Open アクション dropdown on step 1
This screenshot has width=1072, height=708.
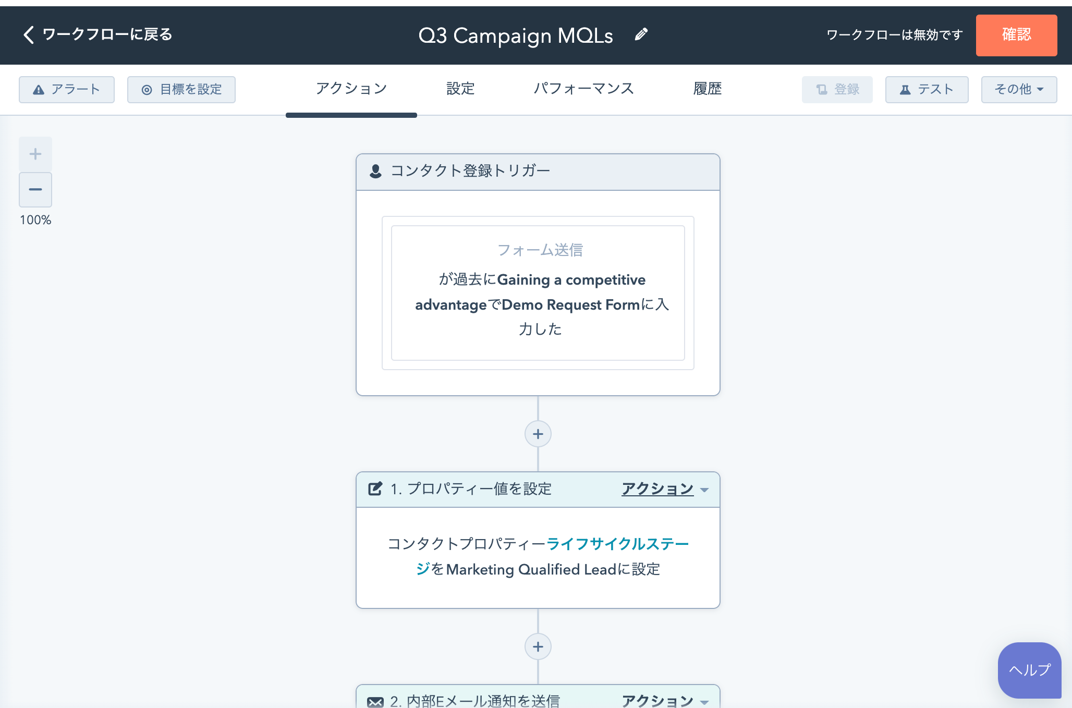[x=665, y=489]
